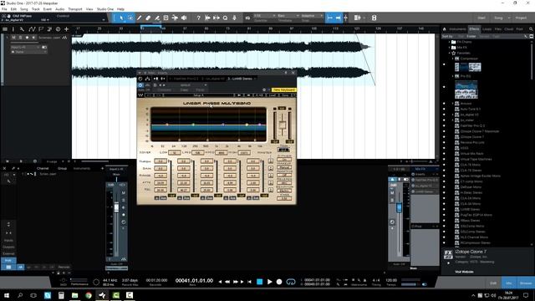Image resolution: width=535 pixels, height=301 pixels.
Task: Open the Snap Adaptive dropdown
Action: click(312, 16)
